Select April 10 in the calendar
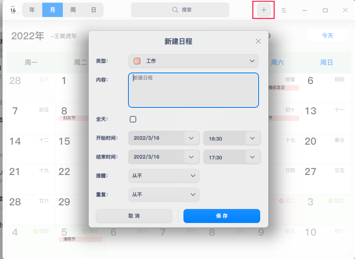Viewport: 355px width, 259px height. click(x=326, y=240)
